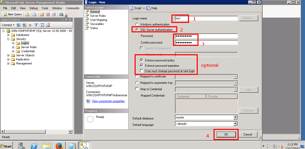This screenshot has width=305, height=149.
Task: Click the Print icon in main toolbar
Action: [x=54, y=14]
